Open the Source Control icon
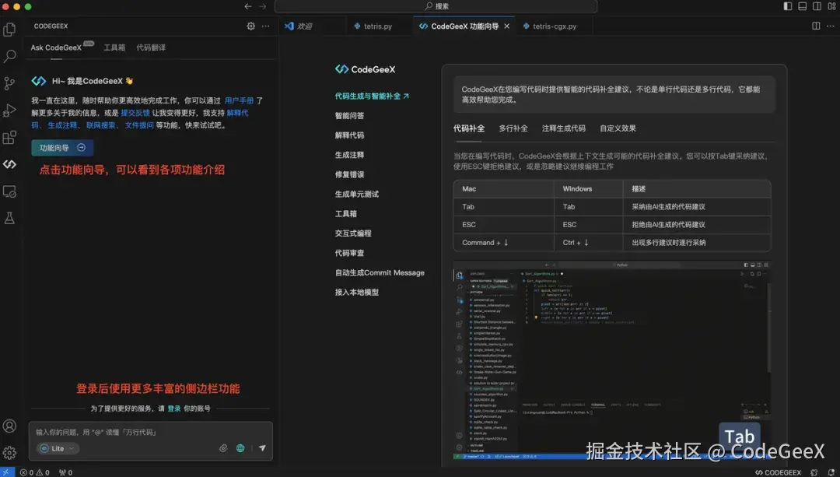This screenshot has height=477, width=840. tap(10, 82)
